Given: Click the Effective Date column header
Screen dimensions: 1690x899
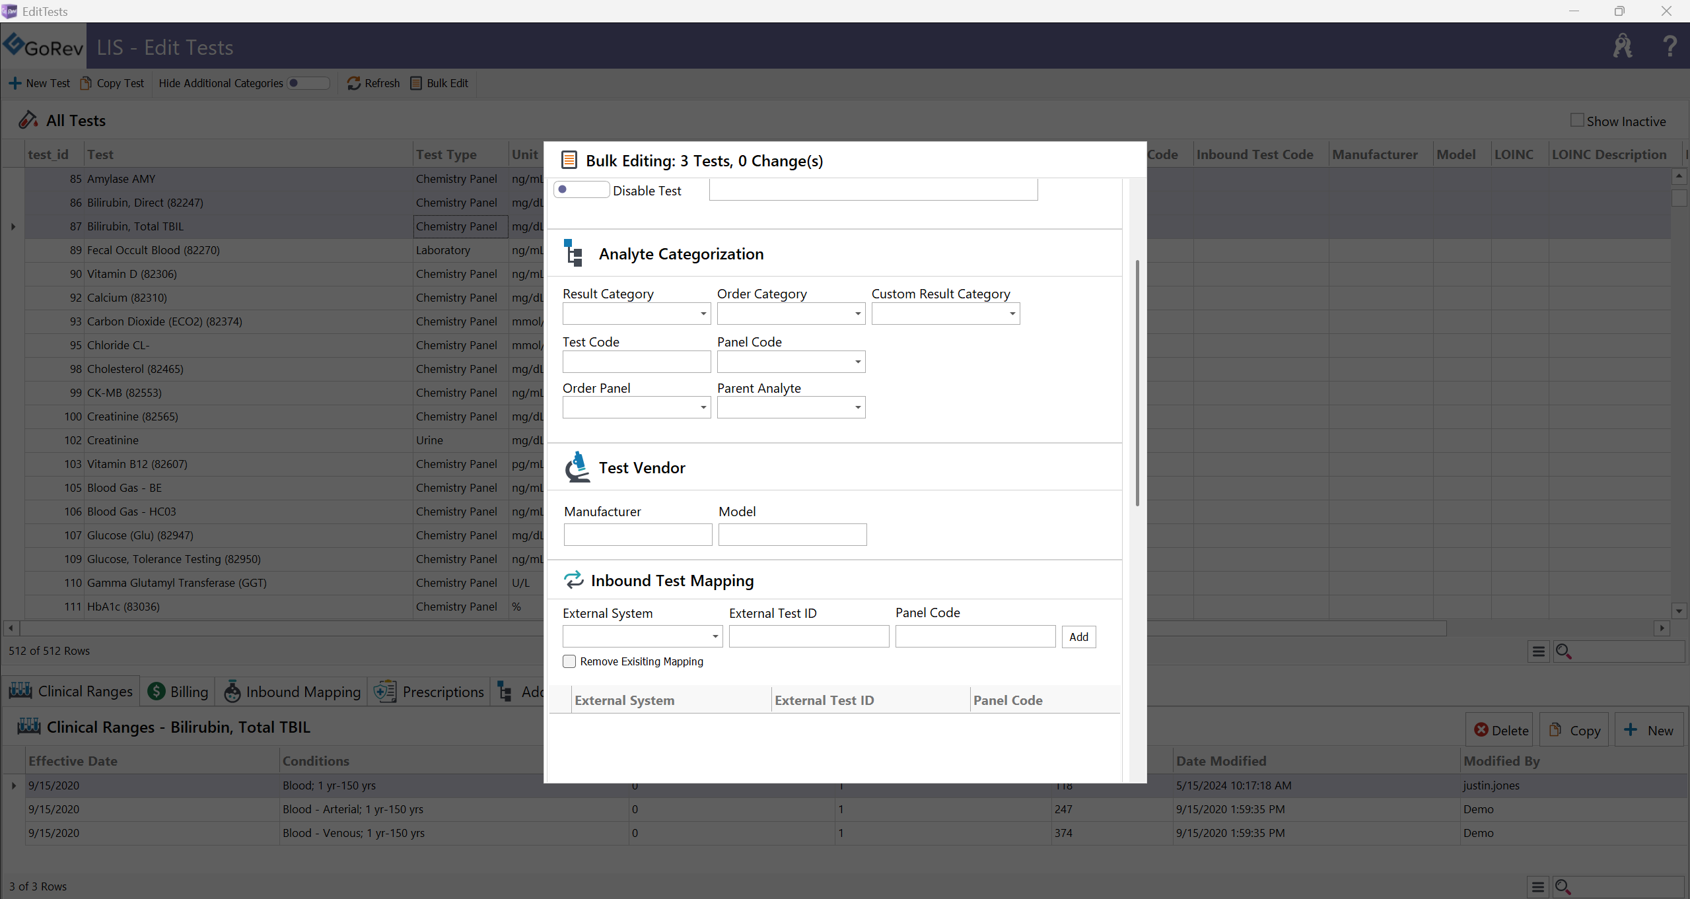Looking at the screenshot, I should pos(152,760).
